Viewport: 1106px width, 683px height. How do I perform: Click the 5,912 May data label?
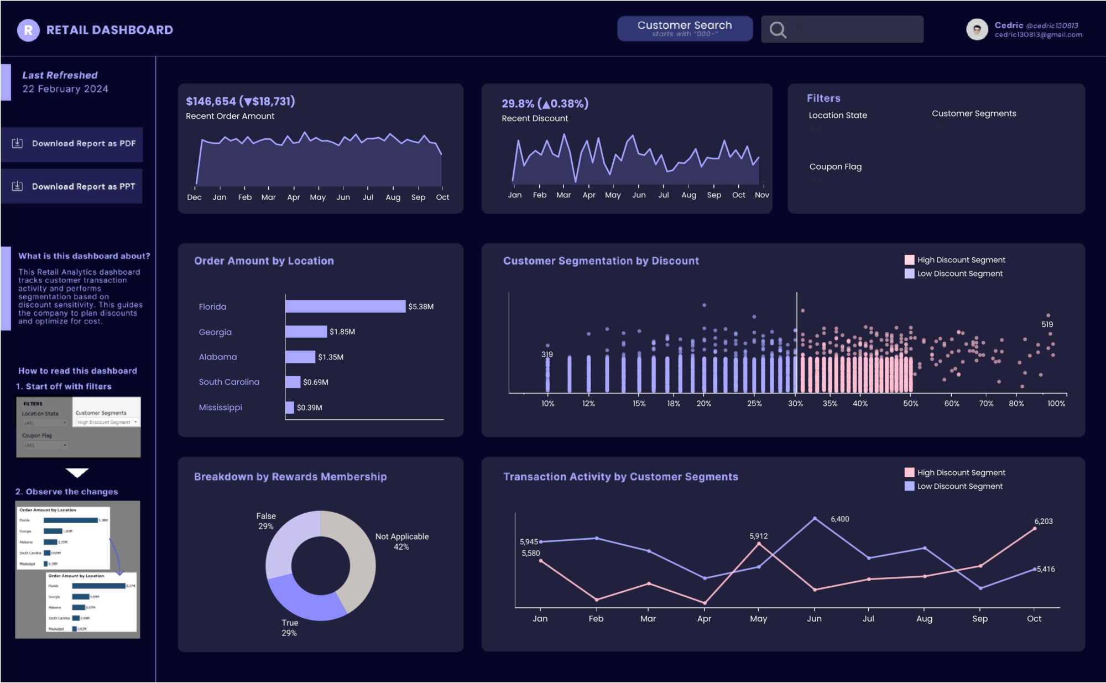759,536
